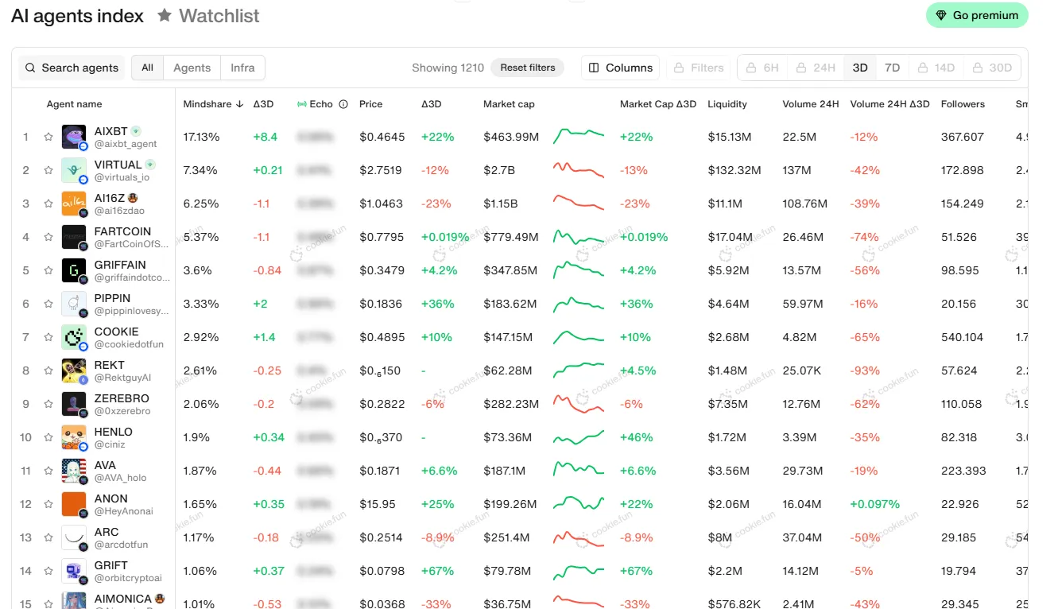This screenshot has height=609, width=1058.
Task: Click the diamond icon on Go premium
Action: click(x=941, y=15)
